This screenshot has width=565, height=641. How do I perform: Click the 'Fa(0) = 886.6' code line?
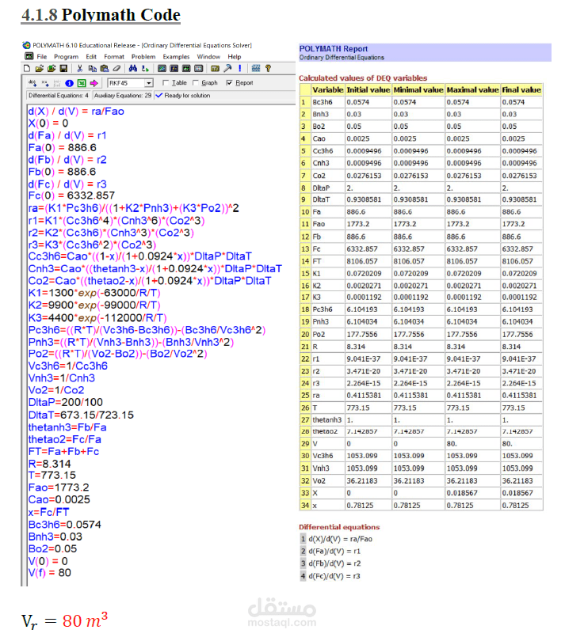pyautogui.click(x=62, y=147)
